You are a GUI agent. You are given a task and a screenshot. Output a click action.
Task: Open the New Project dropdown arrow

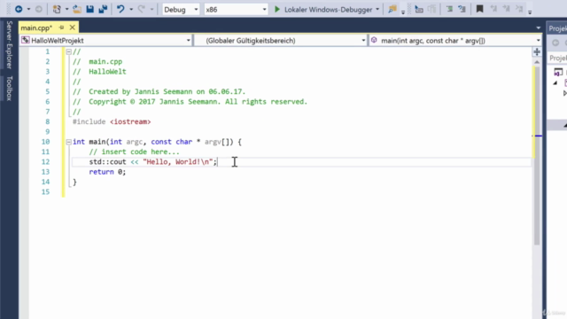pos(66,10)
